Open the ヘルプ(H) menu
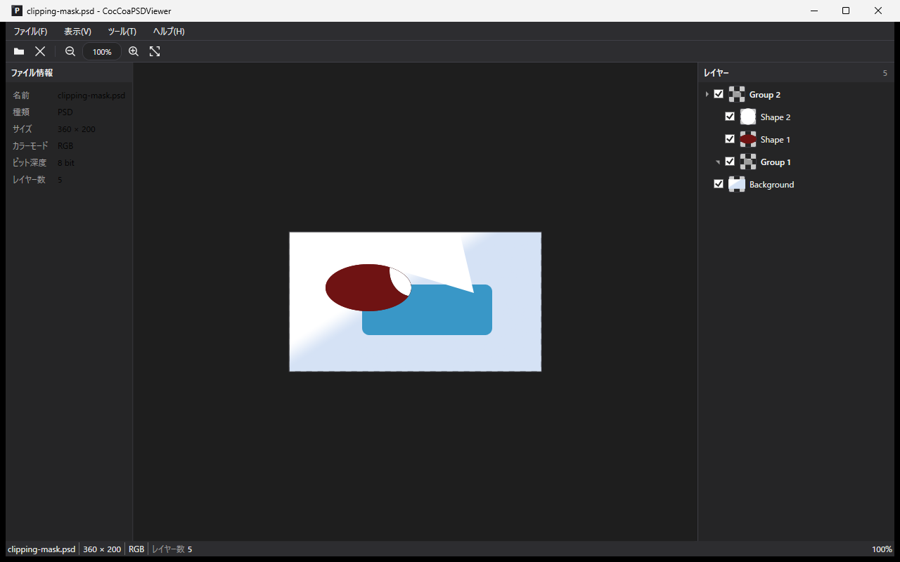The image size is (900, 562). point(169,32)
